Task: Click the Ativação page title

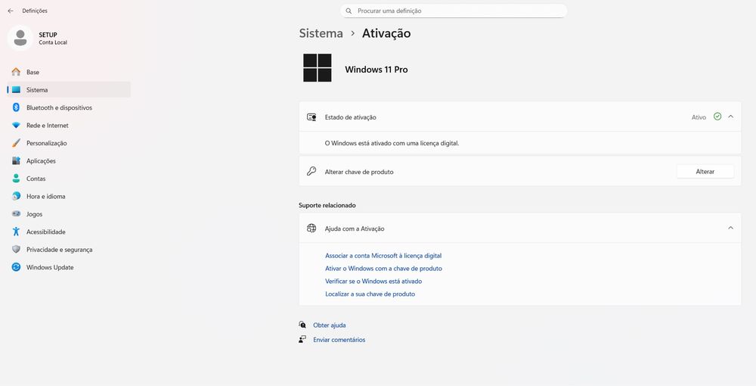Action: [386, 33]
